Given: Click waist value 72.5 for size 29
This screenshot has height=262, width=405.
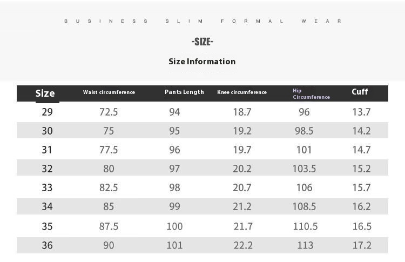Looking at the screenshot, I should [109, 112].
